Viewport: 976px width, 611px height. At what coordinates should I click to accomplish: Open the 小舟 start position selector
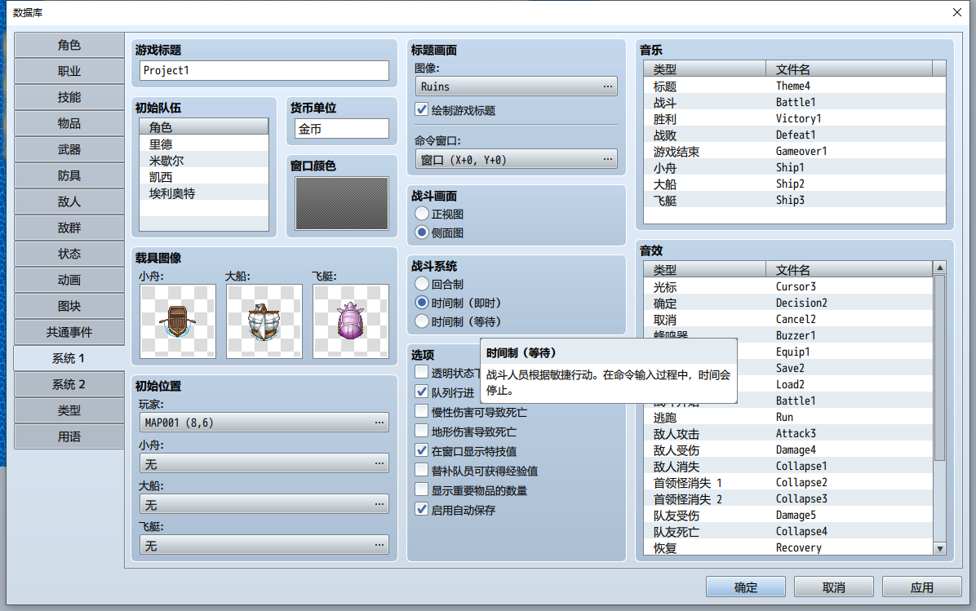click(x=264, y=463)
